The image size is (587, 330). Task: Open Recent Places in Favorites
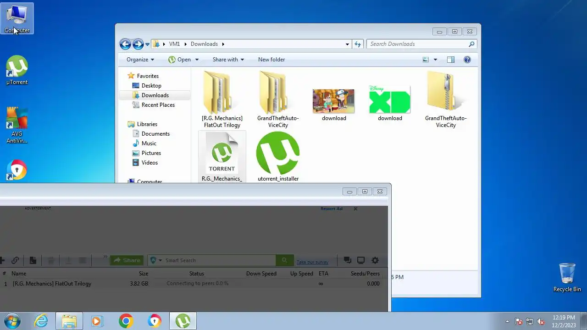tap(158, 105)
